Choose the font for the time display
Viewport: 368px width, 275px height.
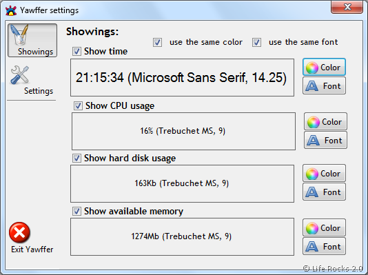[x=324, y=86]
